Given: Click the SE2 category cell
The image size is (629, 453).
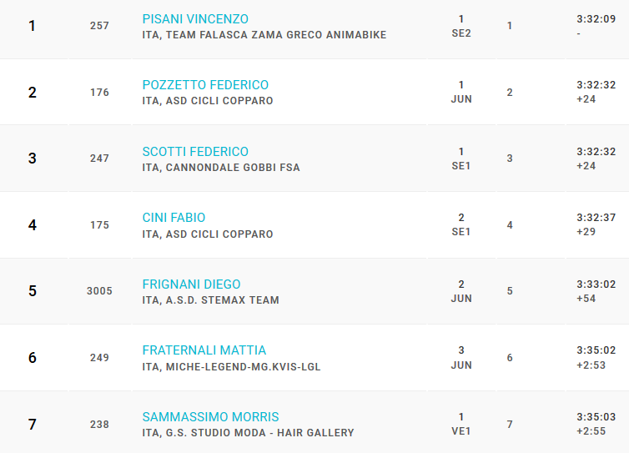Looking at the screenshot, I should pos(461,33).
